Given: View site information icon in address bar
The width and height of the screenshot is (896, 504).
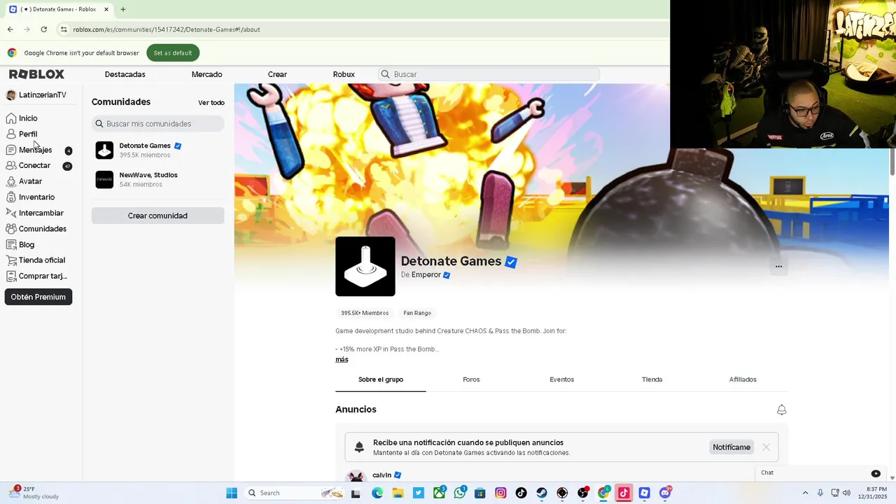Looking at the screenshot, I should click(x=64, y=29).
